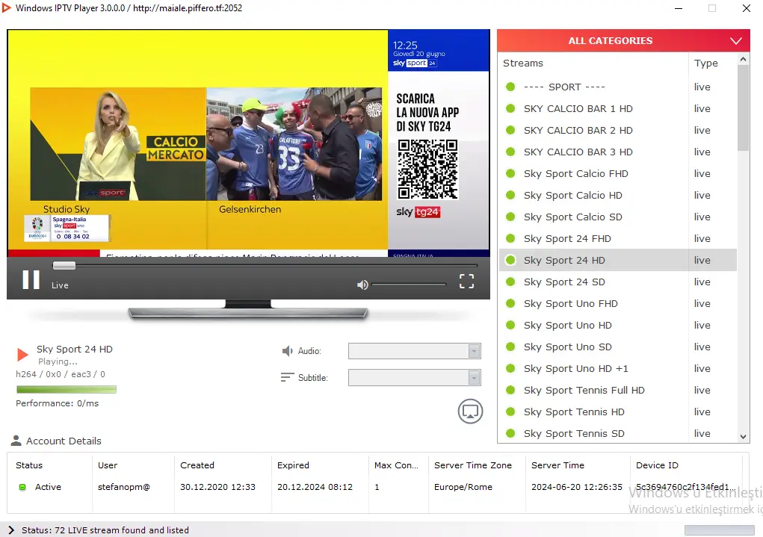The width and height of the screenshot is (763, 537).
Task: Click the User column header
Action: click(108, 465)
